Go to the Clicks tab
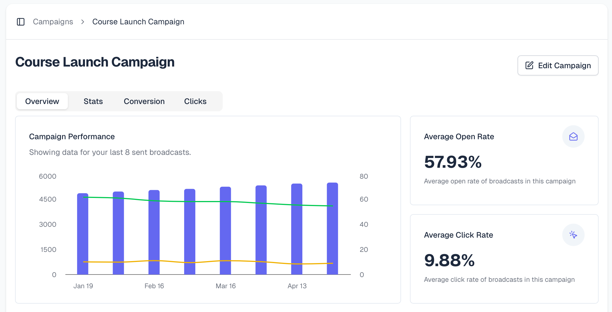This screenshot has height=312, width=612. (195, 101)
